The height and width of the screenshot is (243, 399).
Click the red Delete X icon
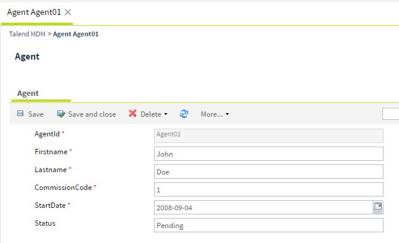[x=133, y=114]
